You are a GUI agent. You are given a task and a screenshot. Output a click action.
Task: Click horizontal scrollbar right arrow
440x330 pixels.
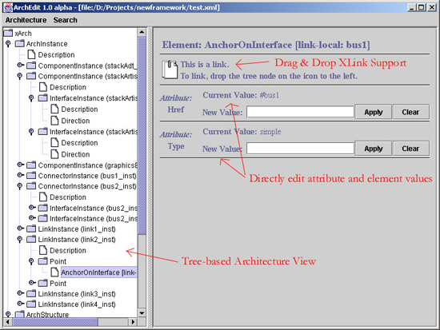(133, 321)
